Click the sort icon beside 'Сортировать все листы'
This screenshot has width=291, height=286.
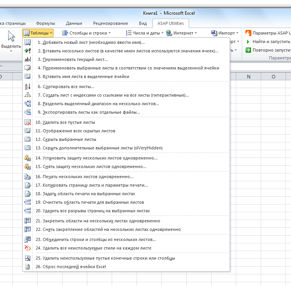[28, 87]
